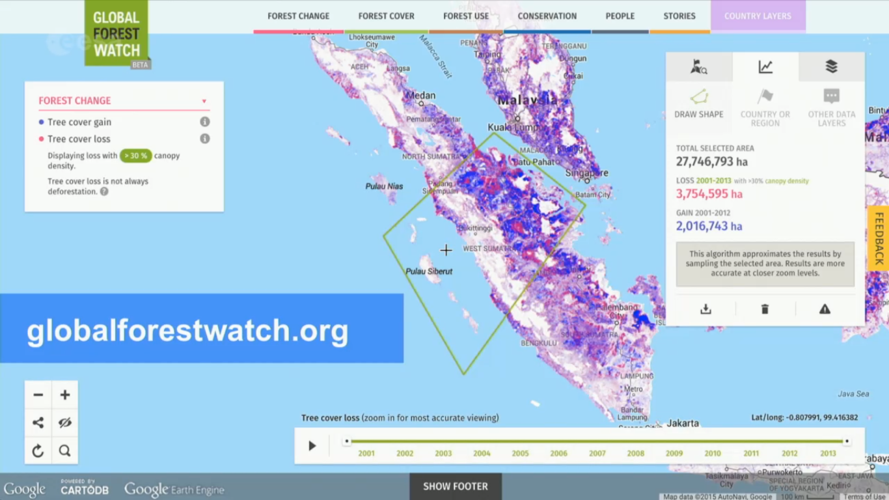
Task: Change the >30% canopy density threshold
Action: click(135, 156)
